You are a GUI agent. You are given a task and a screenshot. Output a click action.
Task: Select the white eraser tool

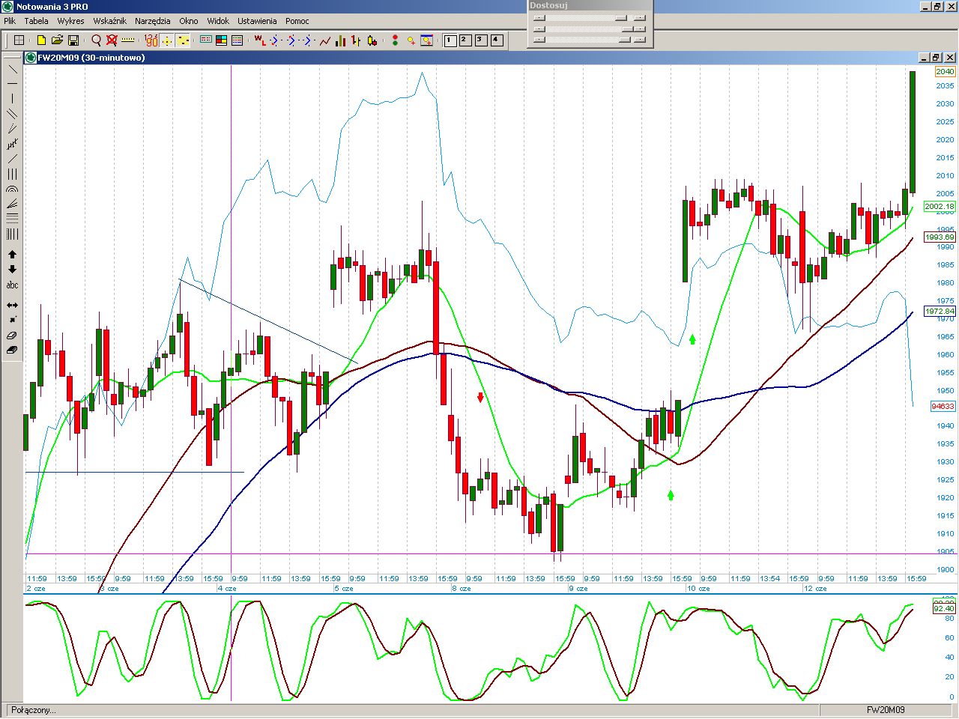pyautogui.click(x=12, y=336)
